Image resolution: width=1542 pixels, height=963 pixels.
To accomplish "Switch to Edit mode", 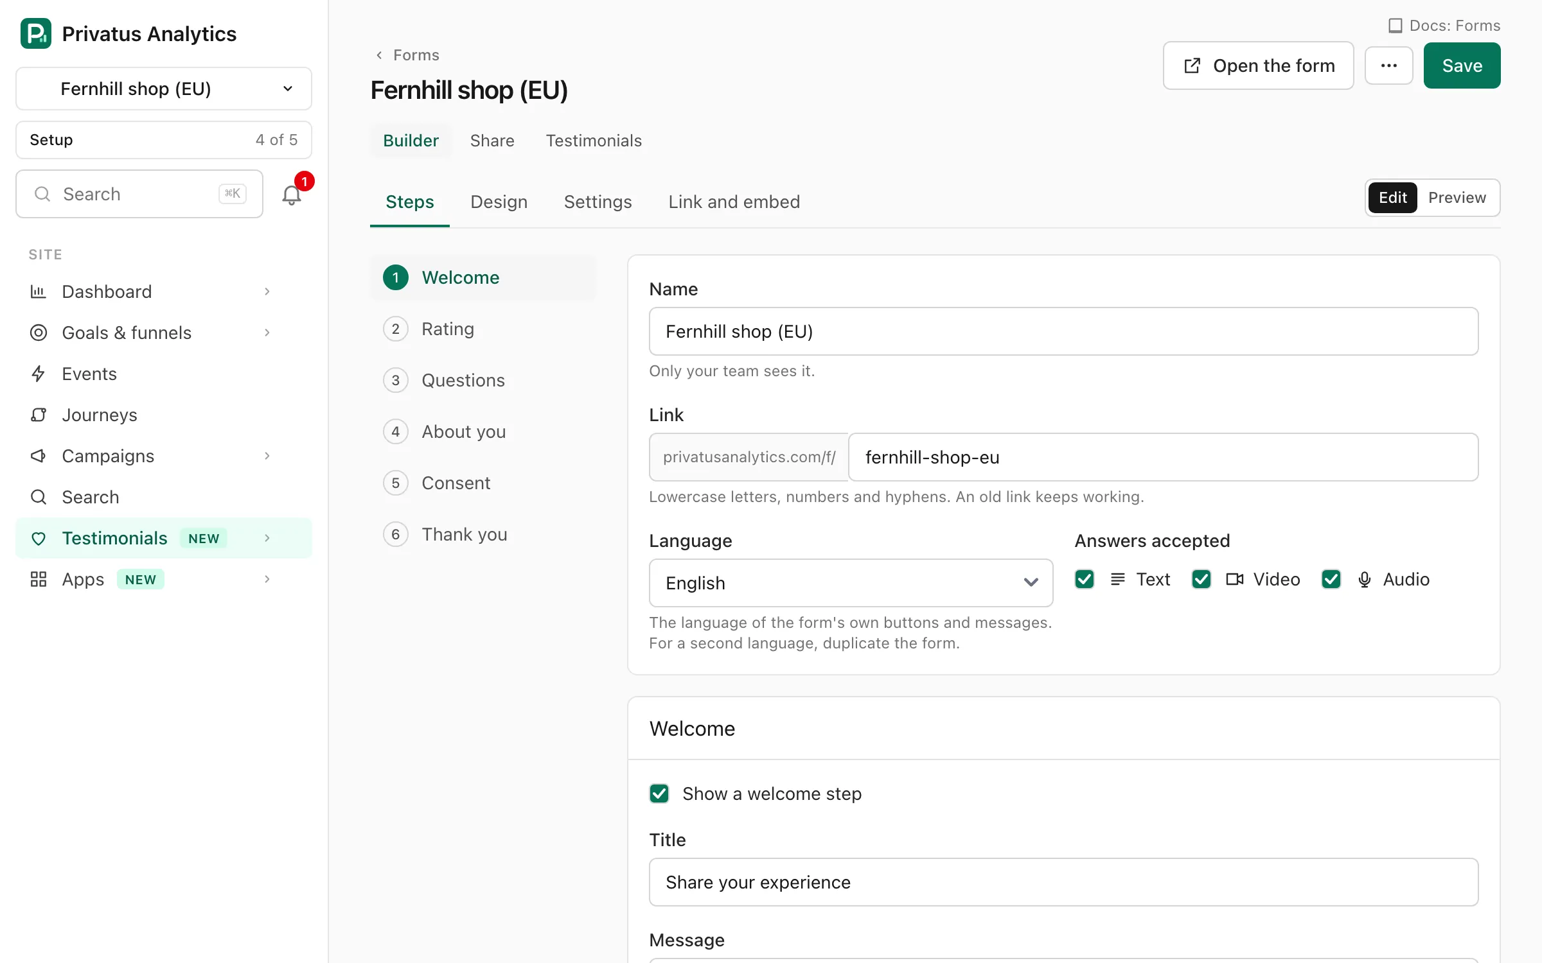I will pos(1392,198).
